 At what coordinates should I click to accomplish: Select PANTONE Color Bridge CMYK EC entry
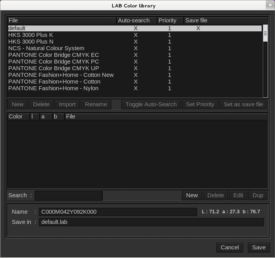pos(54,55)
